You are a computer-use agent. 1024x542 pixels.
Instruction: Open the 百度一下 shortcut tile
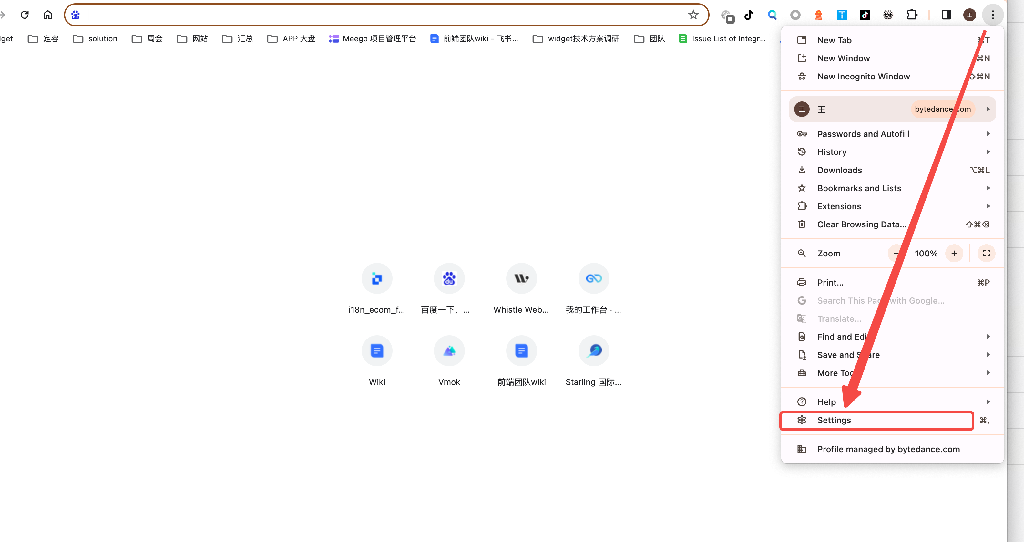[x=449, y=279]
